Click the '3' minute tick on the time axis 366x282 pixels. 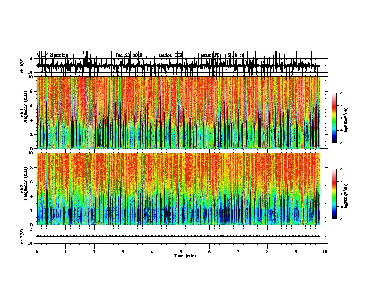[123, 252]
